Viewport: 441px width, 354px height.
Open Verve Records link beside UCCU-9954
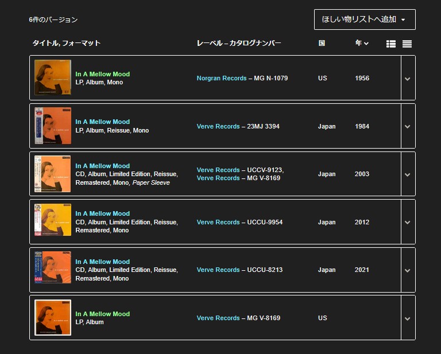218,222
